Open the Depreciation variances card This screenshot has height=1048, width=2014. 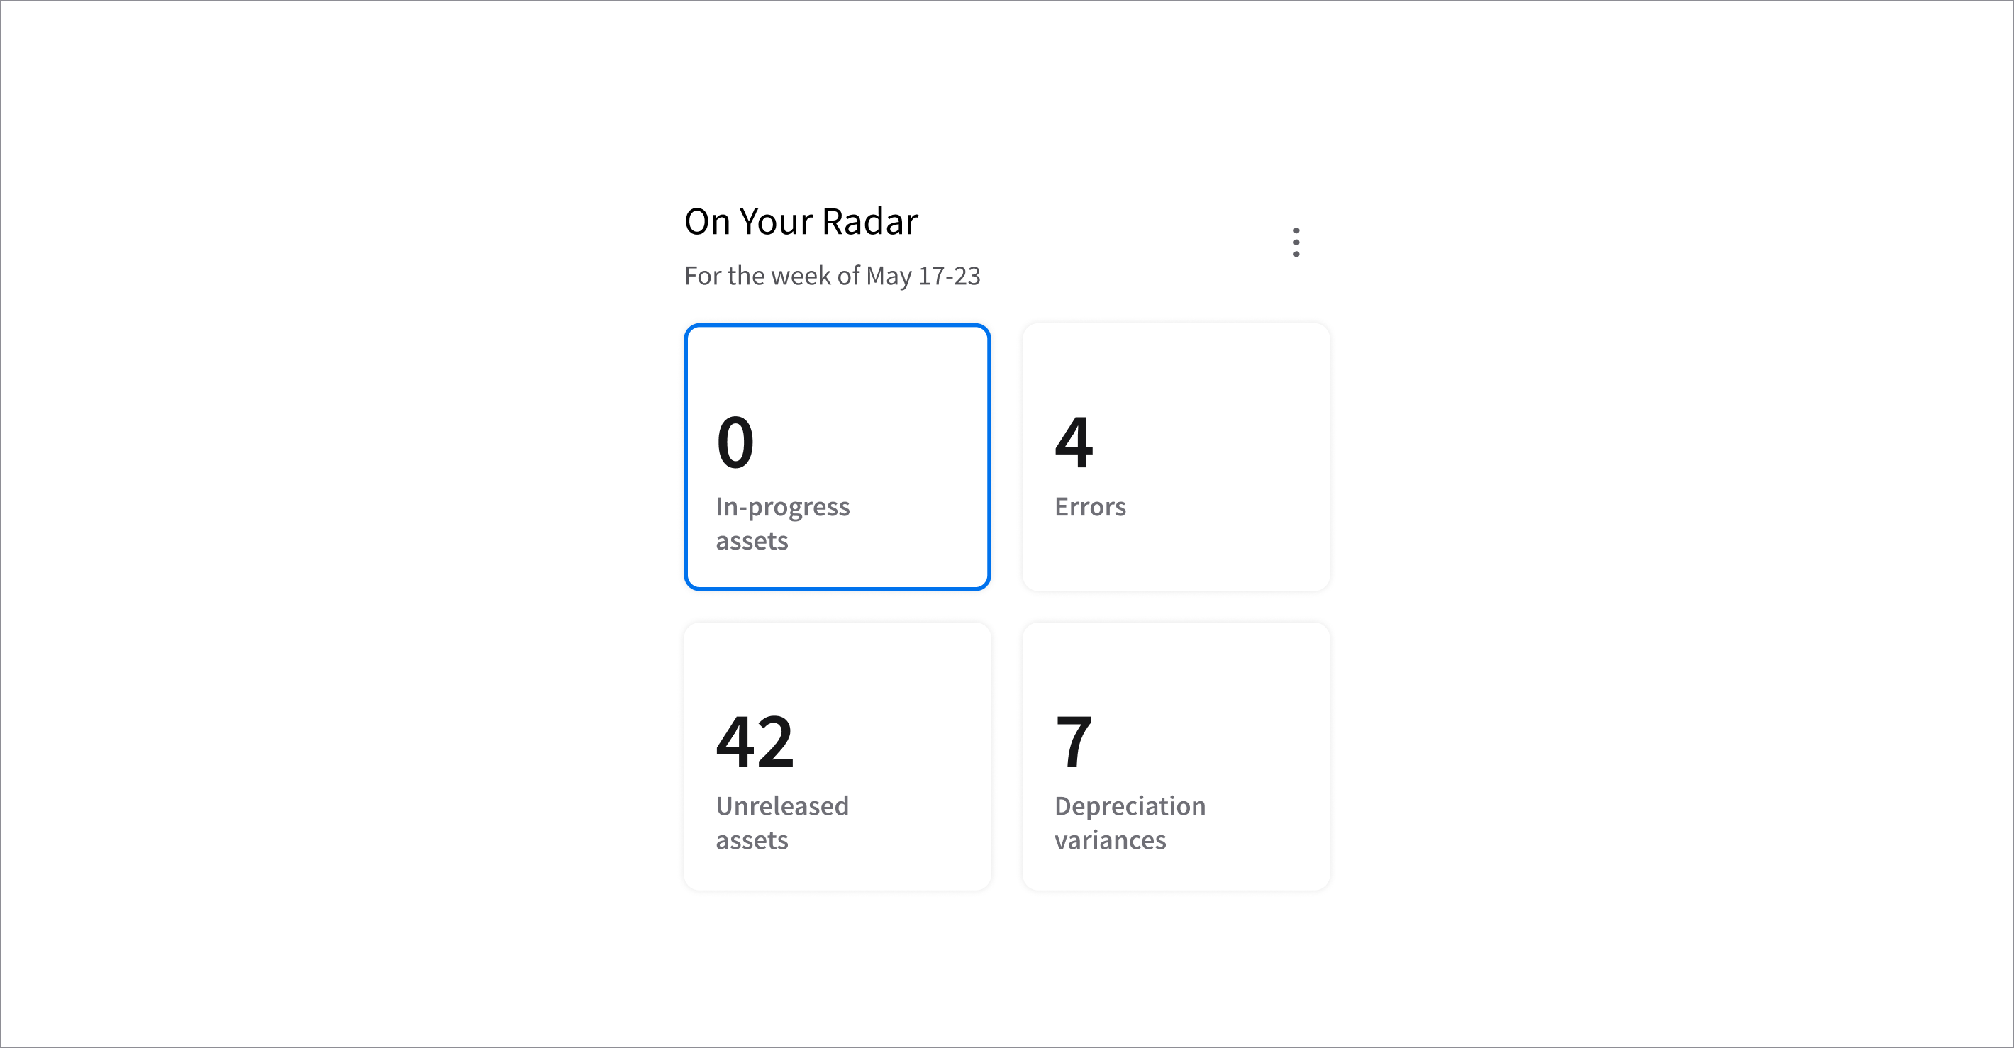1176,757
